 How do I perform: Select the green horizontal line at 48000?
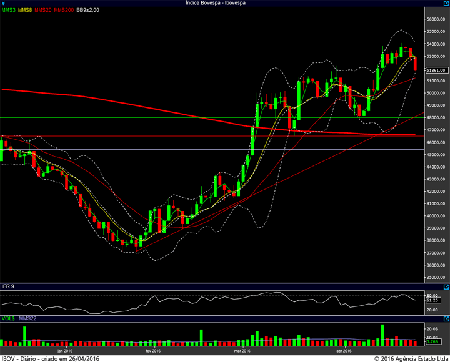click(212, 117)
